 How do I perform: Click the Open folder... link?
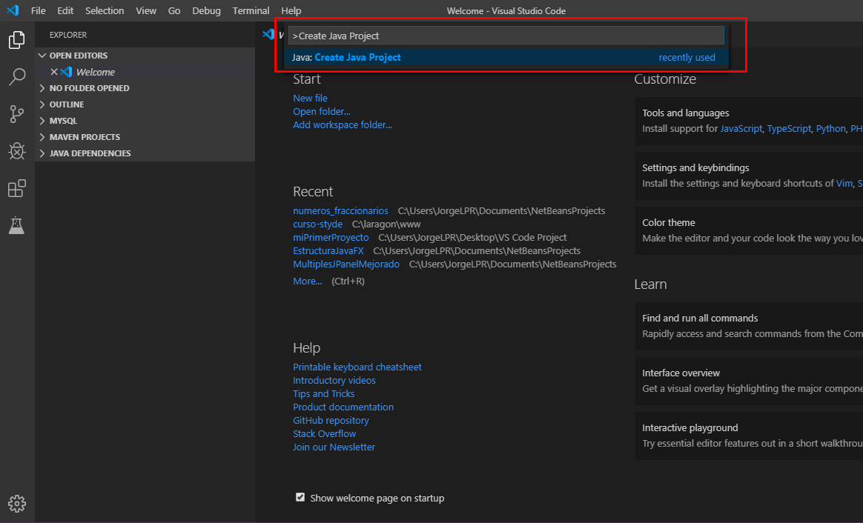[x=322, y=111]
